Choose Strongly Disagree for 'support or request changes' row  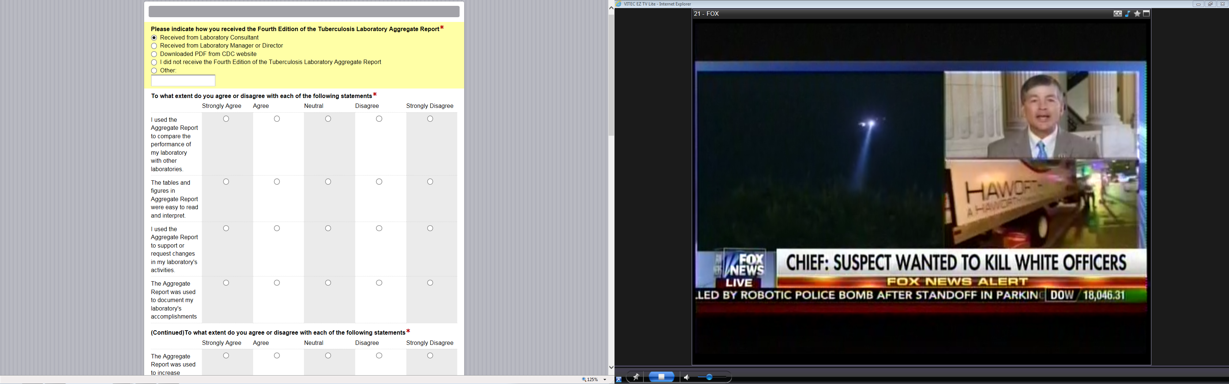tap(431, 229)
